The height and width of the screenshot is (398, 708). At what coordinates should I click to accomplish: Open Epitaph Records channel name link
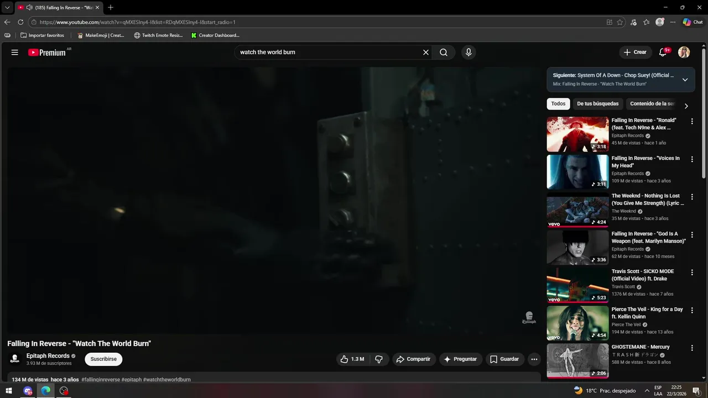point(48,356)
